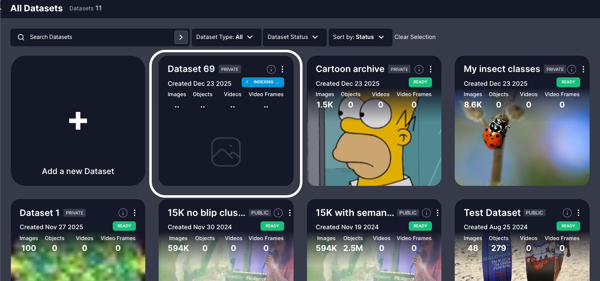Click the INDEXING status badge
Screen dimensions: 600x281
point(263,82)
